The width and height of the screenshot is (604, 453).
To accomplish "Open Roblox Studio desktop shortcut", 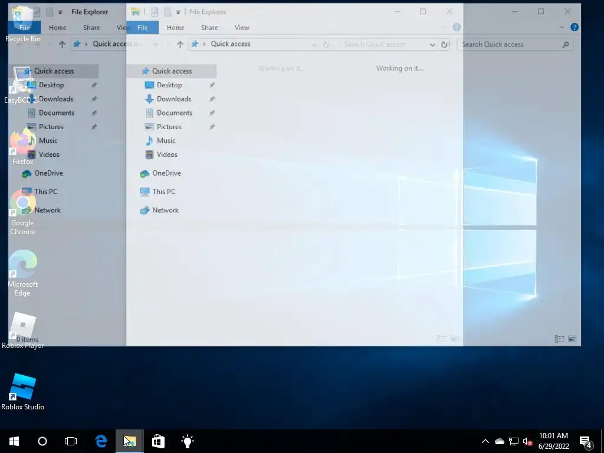I will (22, 392).
